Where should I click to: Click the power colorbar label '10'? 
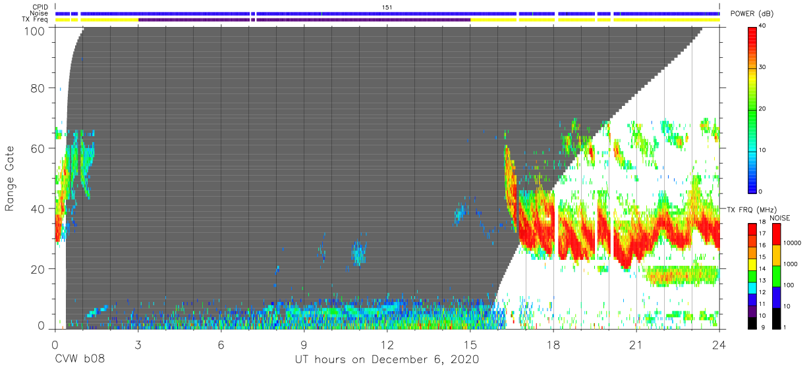pyautogui.click(x=762, y=150)
